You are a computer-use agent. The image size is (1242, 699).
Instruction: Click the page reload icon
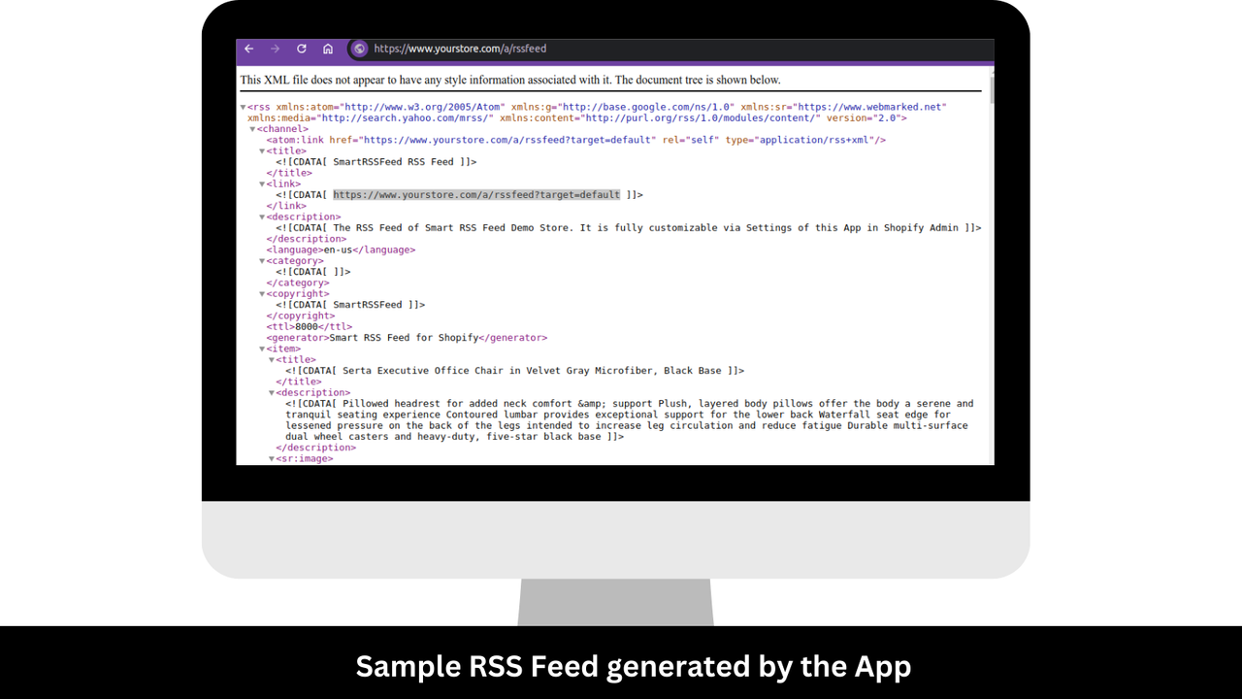pos(301,49)
